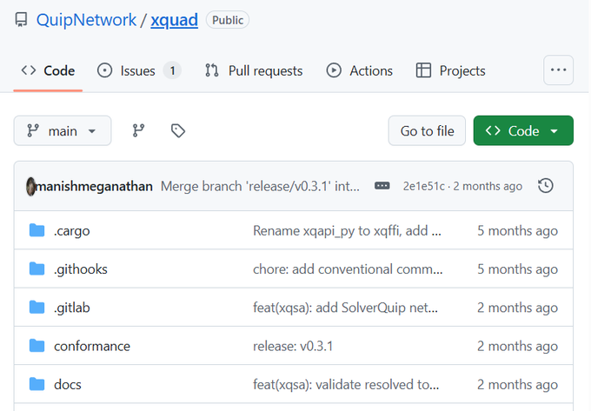Viewport: 591px width, 411px height.
Task: Open the Rename xqapi_py to xqffi commit
Action: coord(347,230)
